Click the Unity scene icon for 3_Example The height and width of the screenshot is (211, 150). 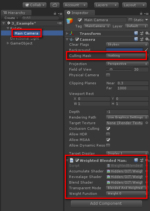pyautogui.click(x=8, y=23)
